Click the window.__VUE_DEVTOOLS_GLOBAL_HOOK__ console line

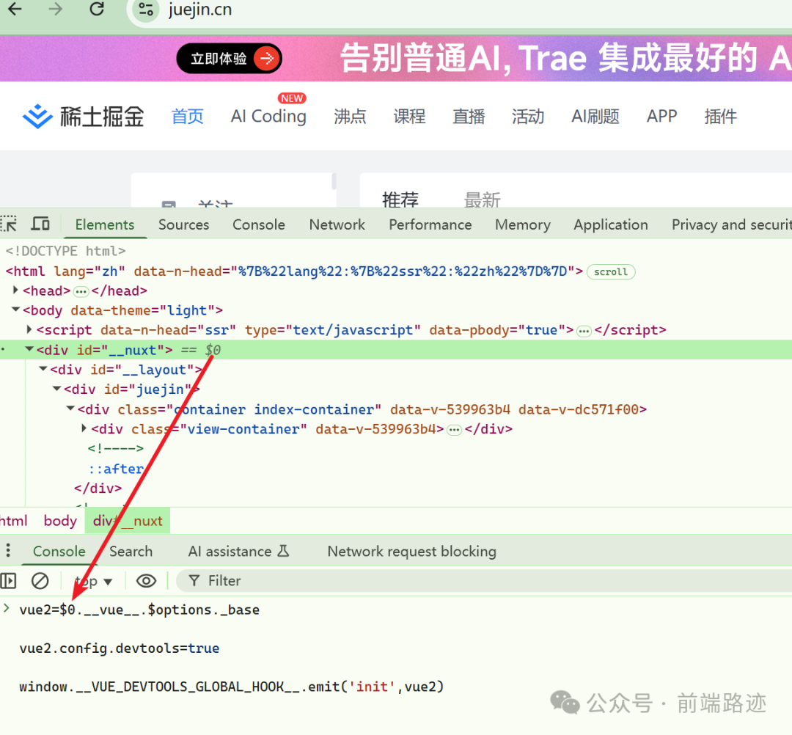pos(231,687)
